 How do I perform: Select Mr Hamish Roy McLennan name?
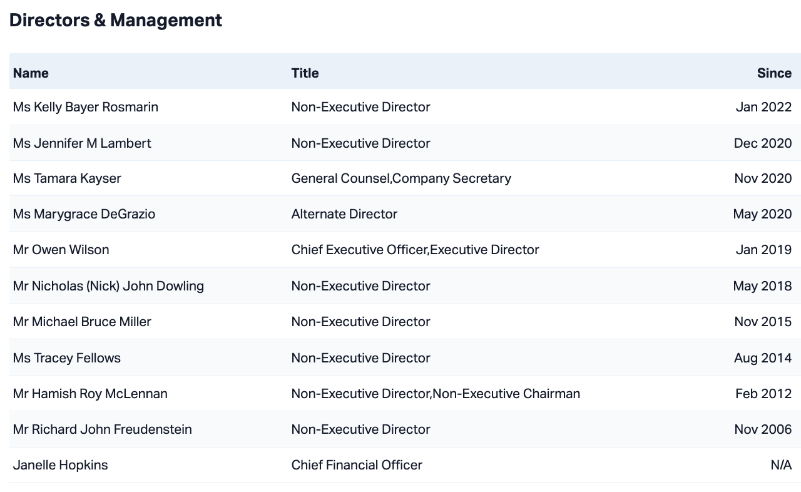coord(90,394)
